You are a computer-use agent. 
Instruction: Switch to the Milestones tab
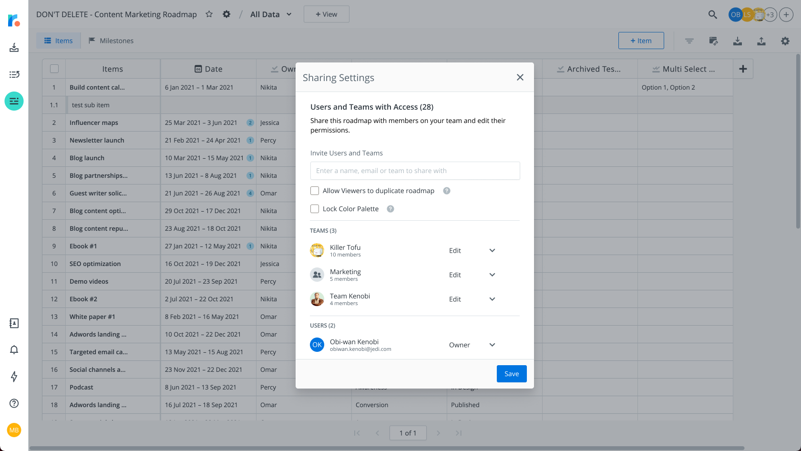(111, 41)
